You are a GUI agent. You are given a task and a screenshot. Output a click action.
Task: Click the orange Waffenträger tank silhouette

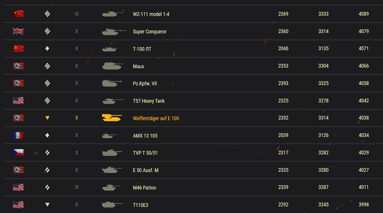(x=112, y=118)
